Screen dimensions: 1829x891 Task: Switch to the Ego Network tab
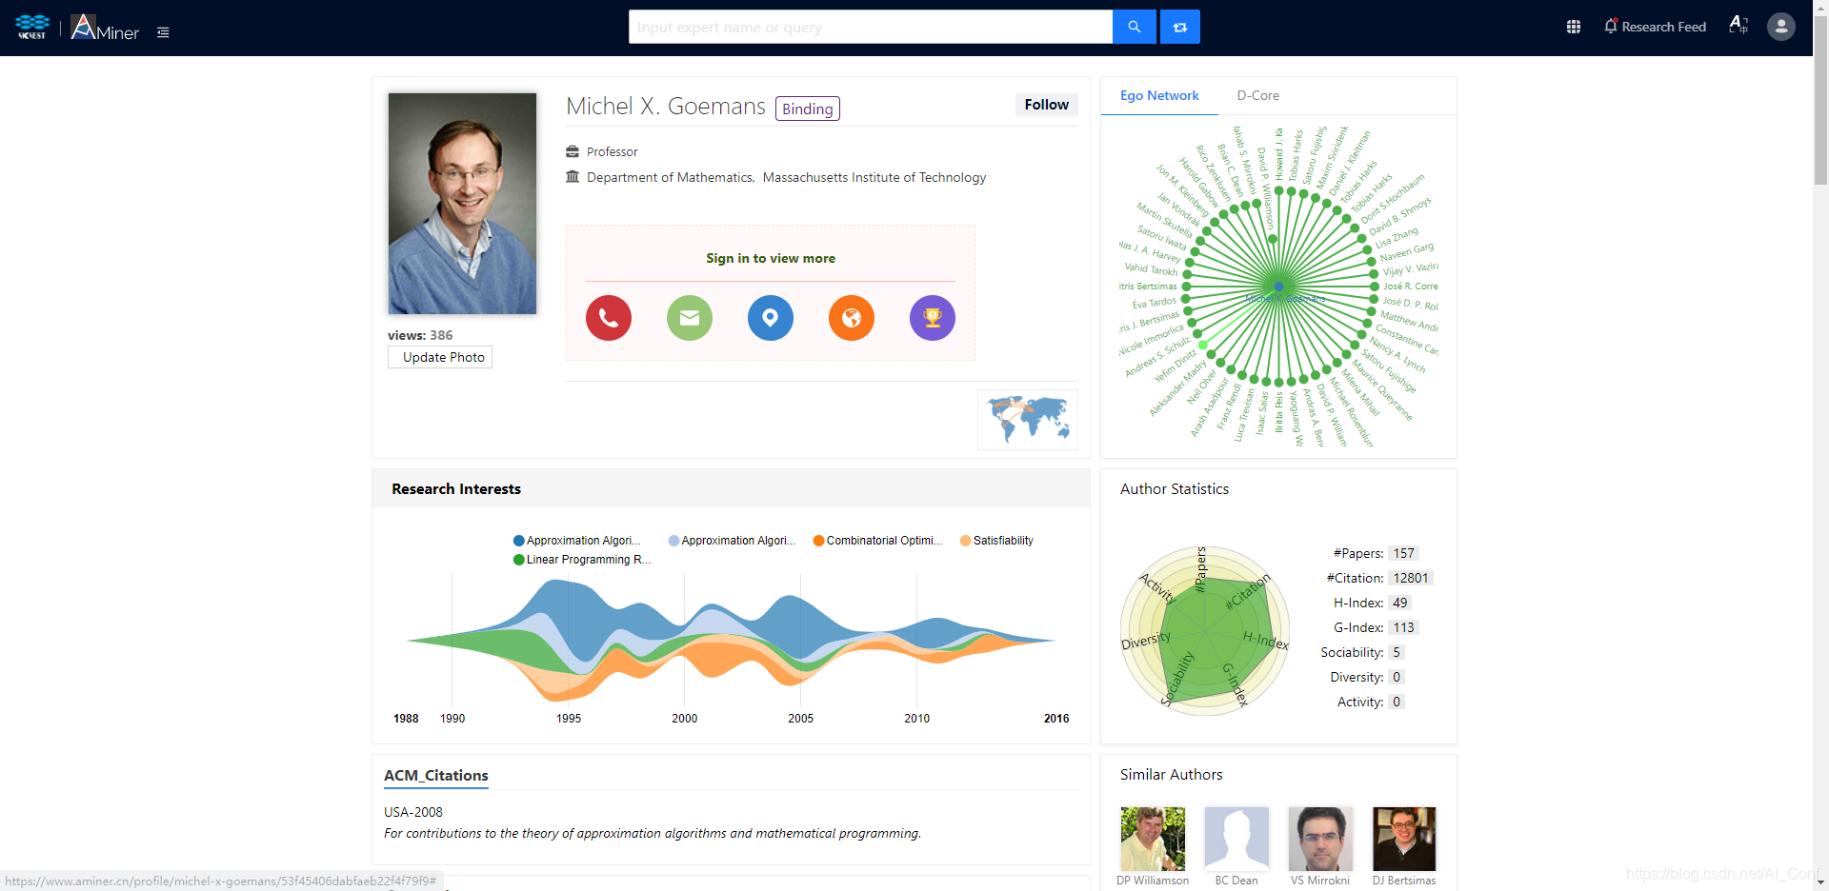pos(1159,95)
